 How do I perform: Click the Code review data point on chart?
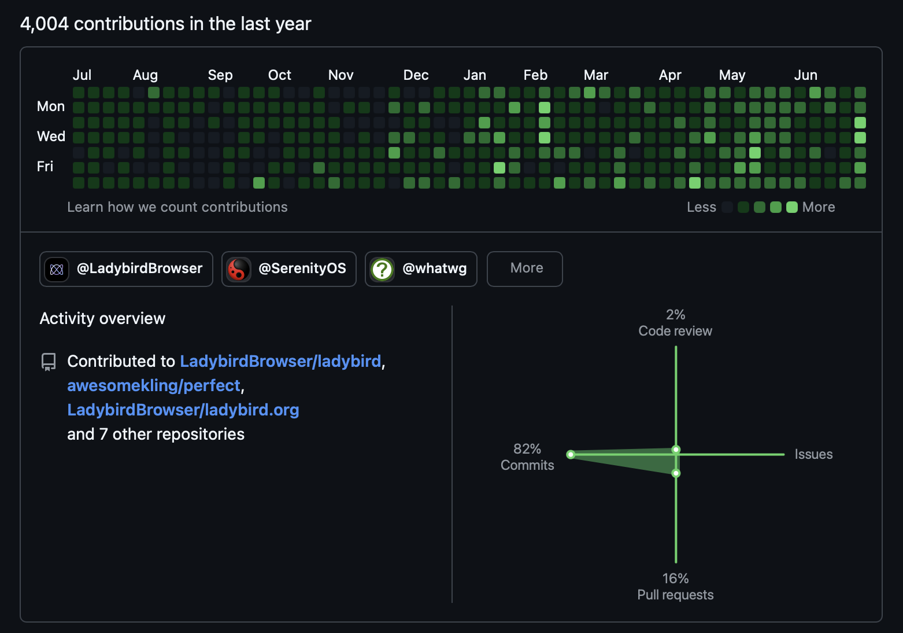click(x=676, y=450)
